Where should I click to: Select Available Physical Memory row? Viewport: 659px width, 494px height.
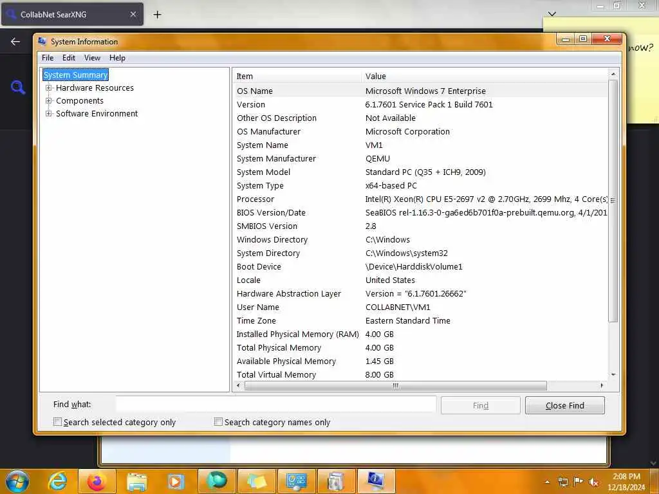click(420, 361)
